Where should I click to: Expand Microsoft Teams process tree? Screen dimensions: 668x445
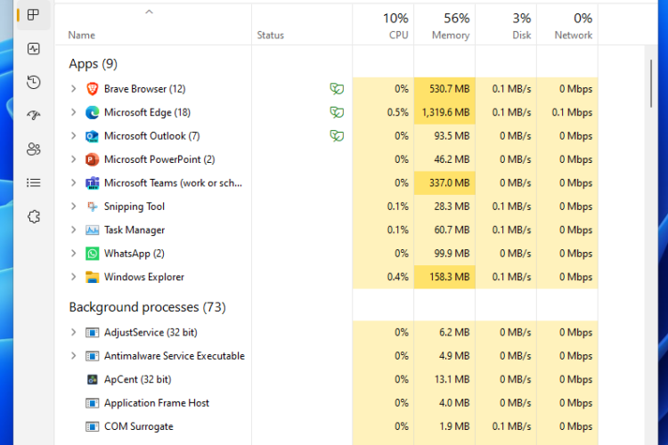pyautogui.click(x=73, y=183)
